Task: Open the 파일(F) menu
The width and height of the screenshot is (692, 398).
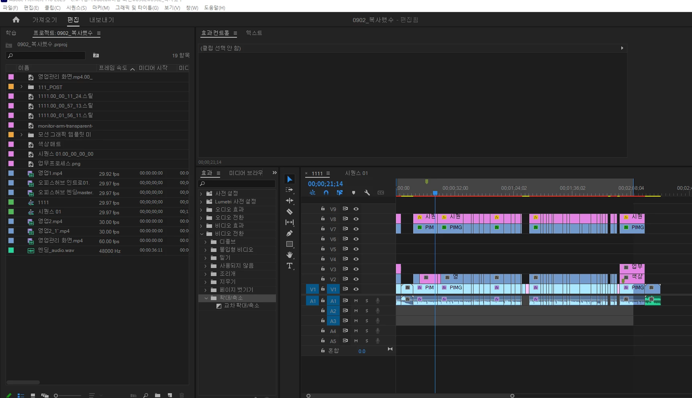Action: tap(10, 8)
